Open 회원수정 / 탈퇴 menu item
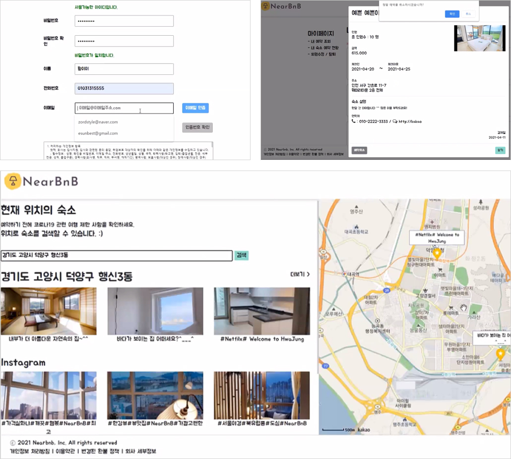 tap(321, 54)
